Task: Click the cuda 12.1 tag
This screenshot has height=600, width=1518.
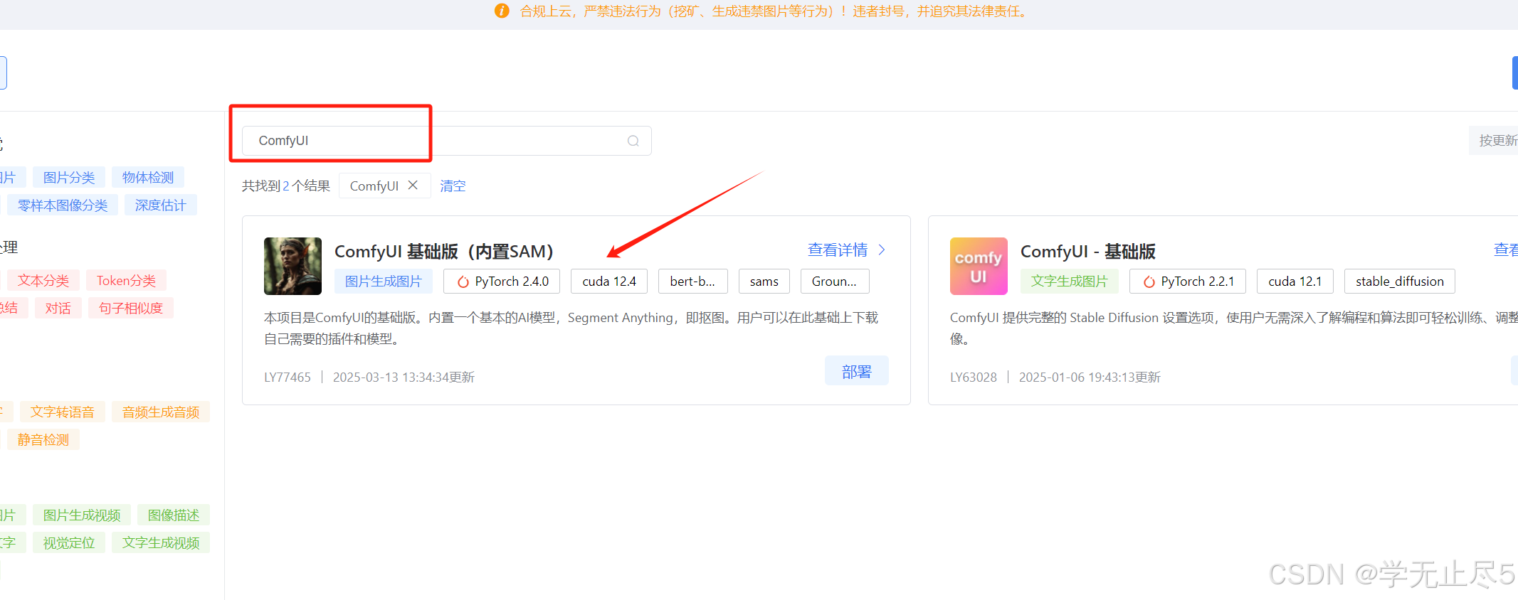Action: (1295, 282)
